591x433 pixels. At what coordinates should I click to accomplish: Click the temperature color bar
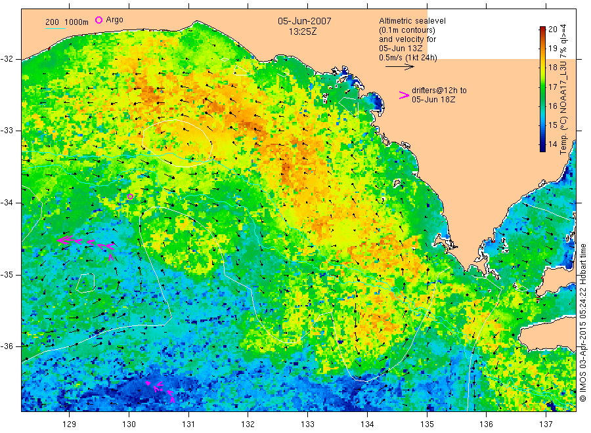point(542,89)
